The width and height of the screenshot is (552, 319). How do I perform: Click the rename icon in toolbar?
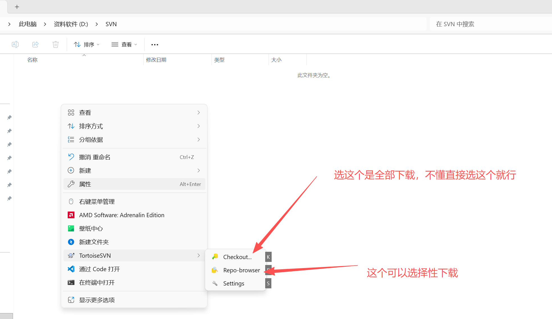tap(15, 44)
